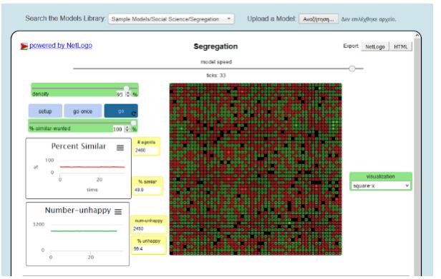Run a single step with go once
The height and width of the screenshot is (279, 441).
pyautogui.click(x=83, y=111)
